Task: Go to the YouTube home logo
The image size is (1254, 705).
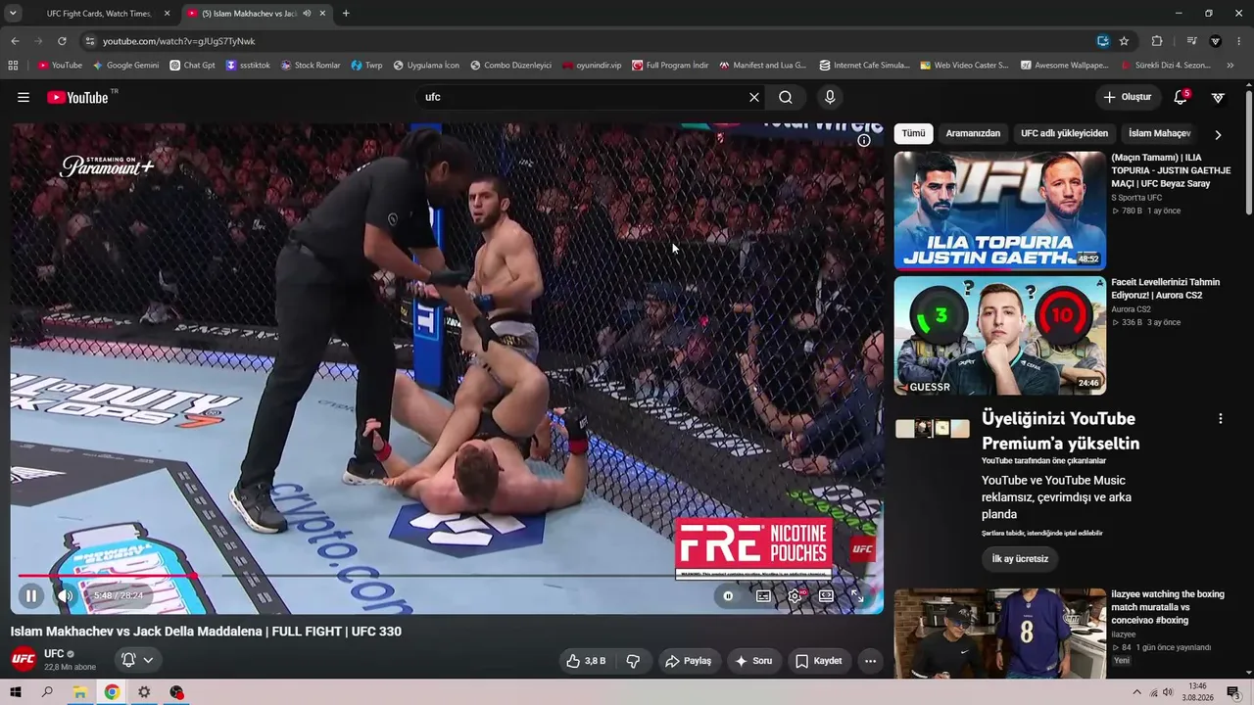Action: click(77, 97)
